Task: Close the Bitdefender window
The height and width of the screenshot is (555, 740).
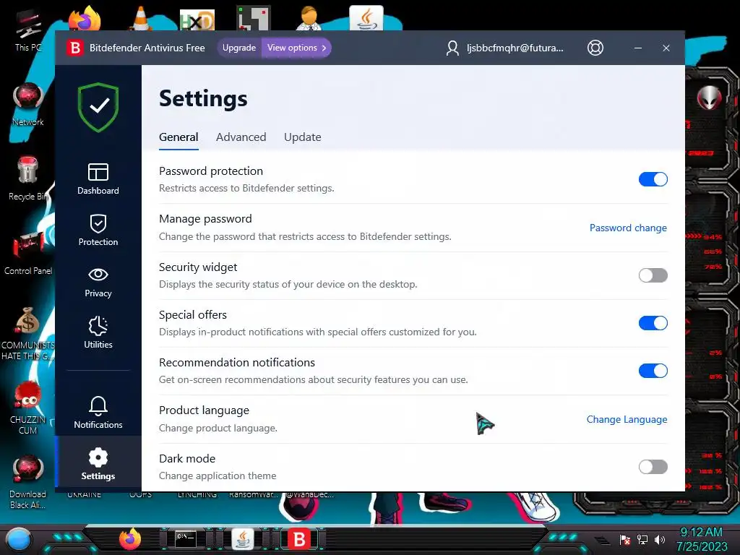Action: click(x=666, y=48)
